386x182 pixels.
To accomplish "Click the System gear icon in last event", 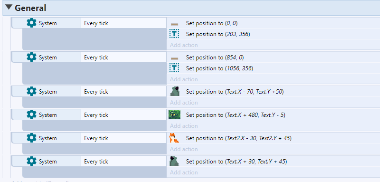I will point(31,161).
